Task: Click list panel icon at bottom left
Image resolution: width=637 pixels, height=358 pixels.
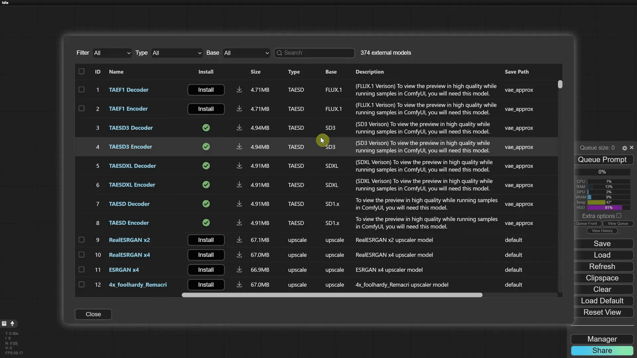Action: pos(4,324)
